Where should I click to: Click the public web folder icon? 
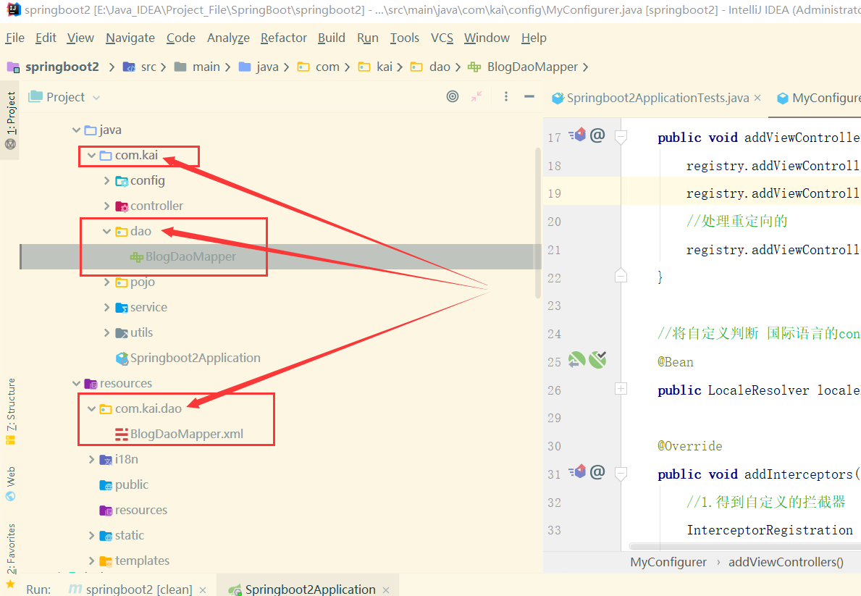tap(106, 485)
